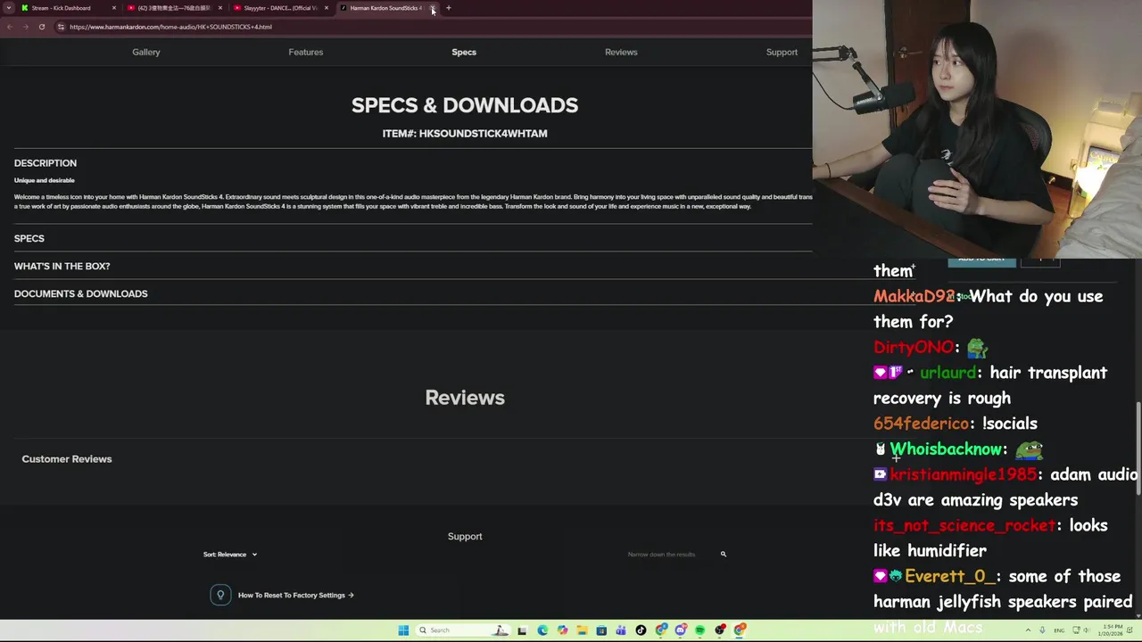The width and height of the screenshot is (1142, 642).
Task: Collapse the DESCRIPTION section
Action: [x=46, y=163]
